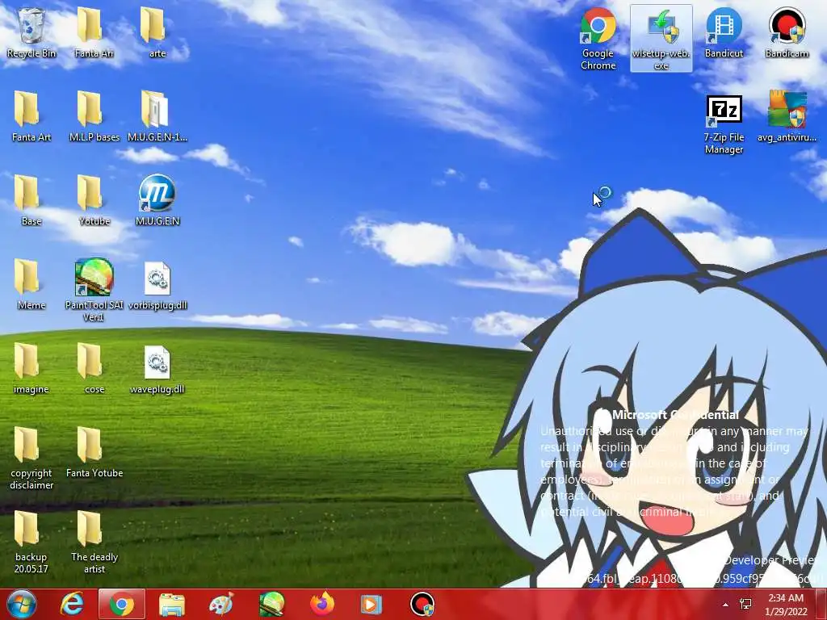Select the imagine folder
Viewport: 827px width, 620px height.
coord(31,368)
